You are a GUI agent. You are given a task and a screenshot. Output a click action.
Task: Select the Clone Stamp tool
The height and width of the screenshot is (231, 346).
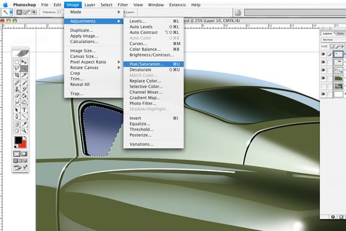click(17, 89)
